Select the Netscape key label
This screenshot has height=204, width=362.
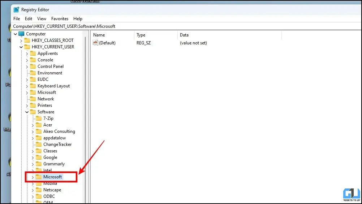(x=52, y=190)
